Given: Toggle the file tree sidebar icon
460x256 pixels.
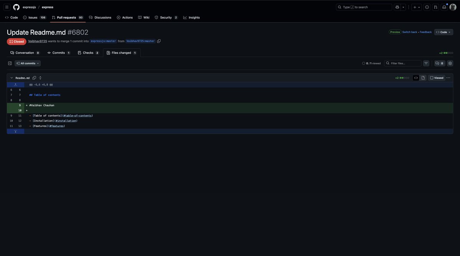Looking at the screenshot, I should point(10,63).
